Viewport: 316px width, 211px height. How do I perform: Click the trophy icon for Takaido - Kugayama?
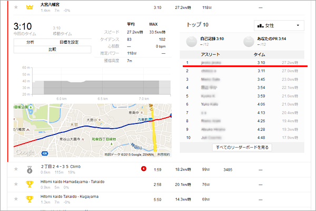(29, 199)
